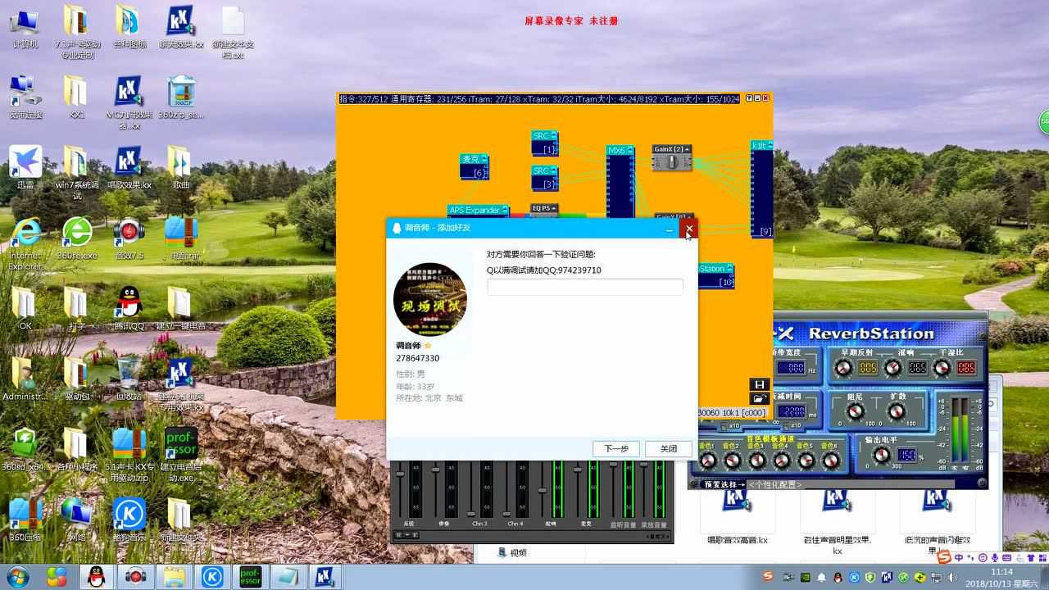The width and height of the screenshot is (1049, 590).
Task: Open the 计算机 desktop icon
Action: (25, 28)
